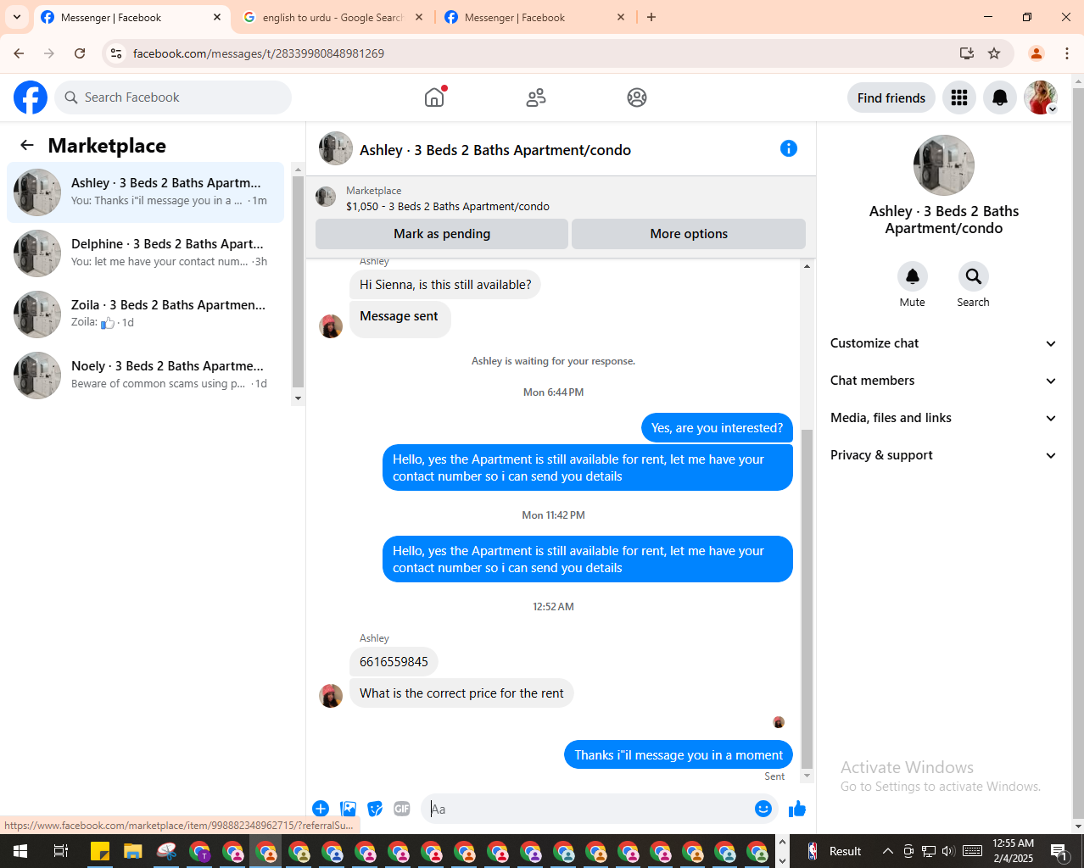The width and height of the screenshot is (1084, 868).
Task: Send a thumbs-up like
Action: coord(797,809)
